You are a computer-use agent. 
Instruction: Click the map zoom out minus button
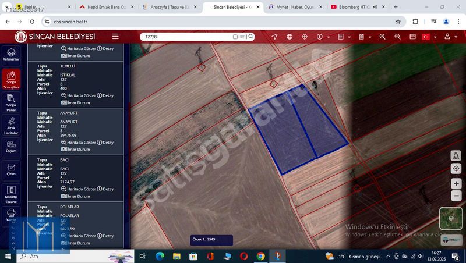[x=456, y=196]
